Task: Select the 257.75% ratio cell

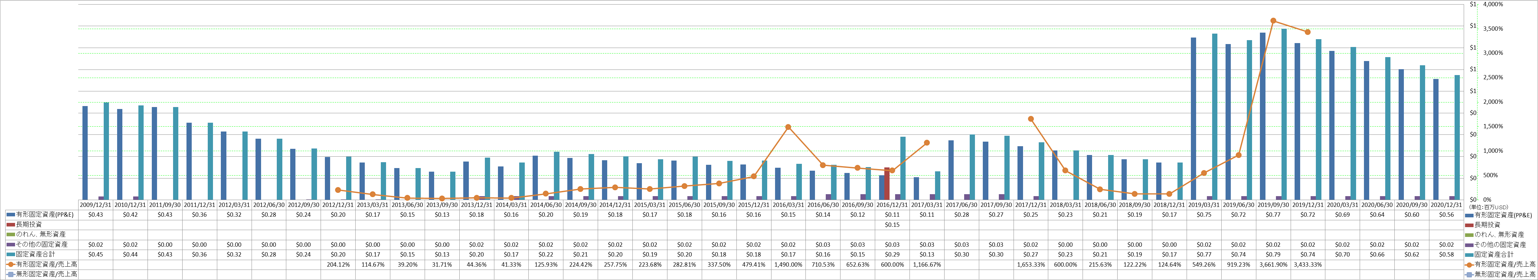Action: (x=615, y=265)
